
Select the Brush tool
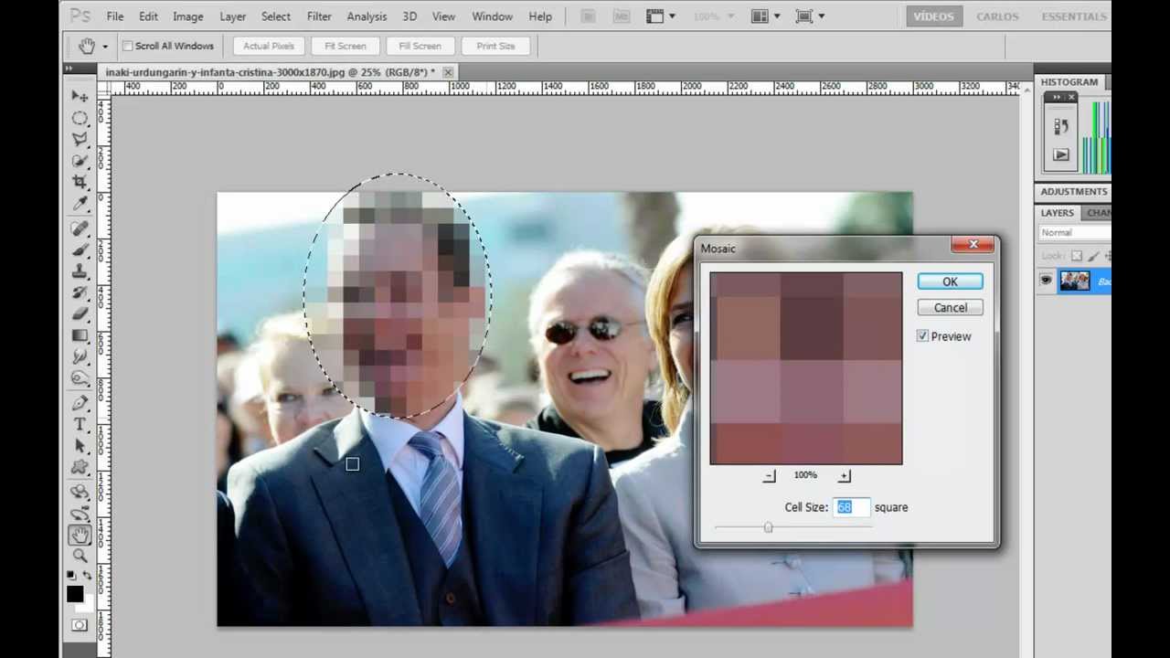click(x=80, y=249)
